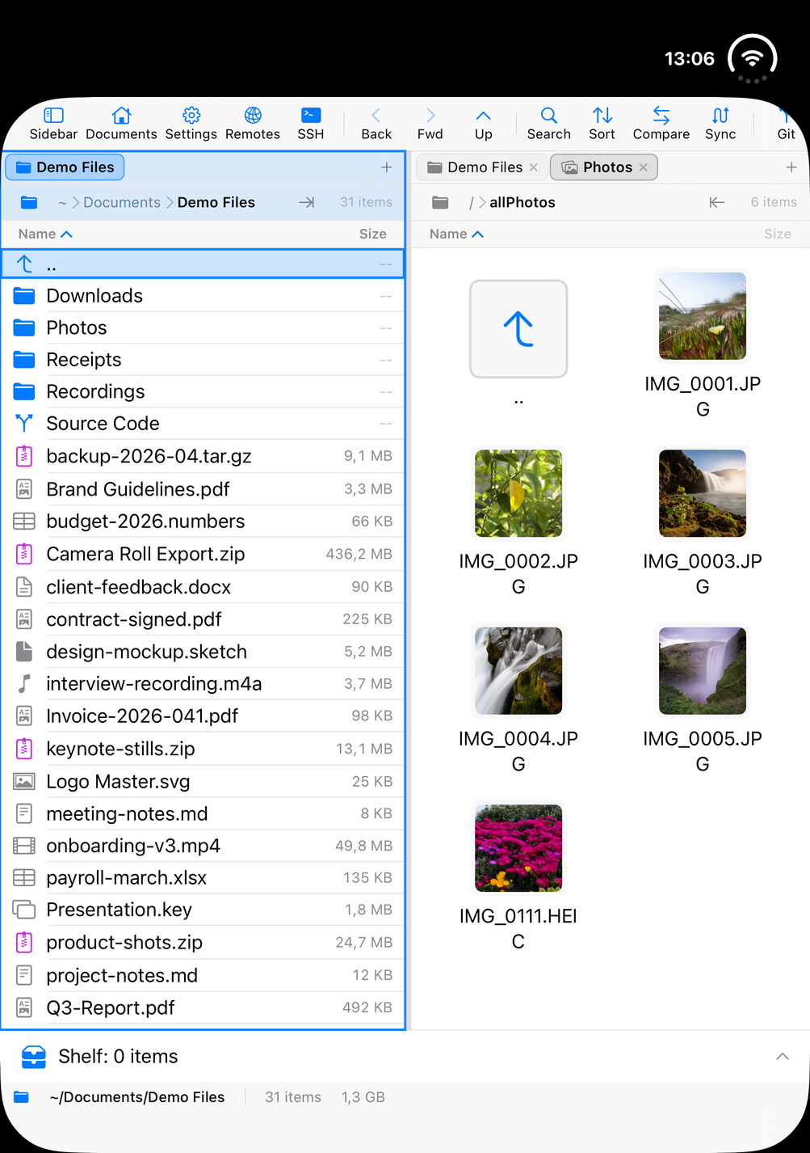Mirror right pane path to the left pane arrow
This screenshot has height=1153, width=810.
click(717, 202)
